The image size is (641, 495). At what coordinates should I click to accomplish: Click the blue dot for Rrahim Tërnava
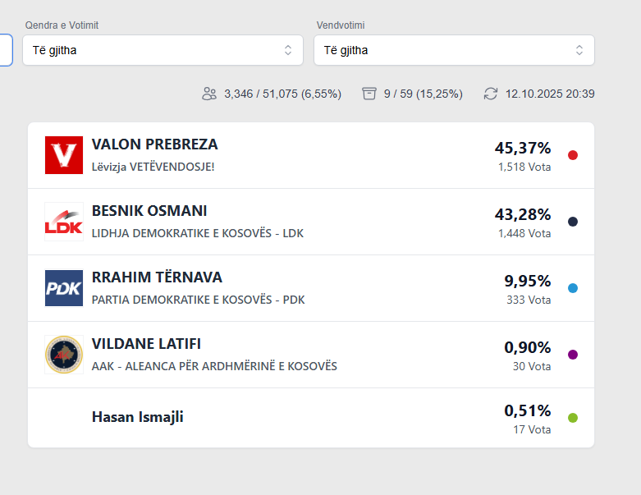point(573,288)
